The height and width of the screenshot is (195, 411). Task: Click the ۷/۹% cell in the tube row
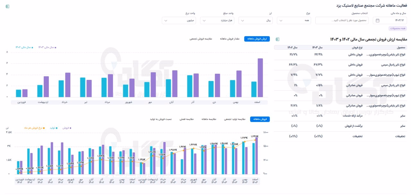coord(294,75)
